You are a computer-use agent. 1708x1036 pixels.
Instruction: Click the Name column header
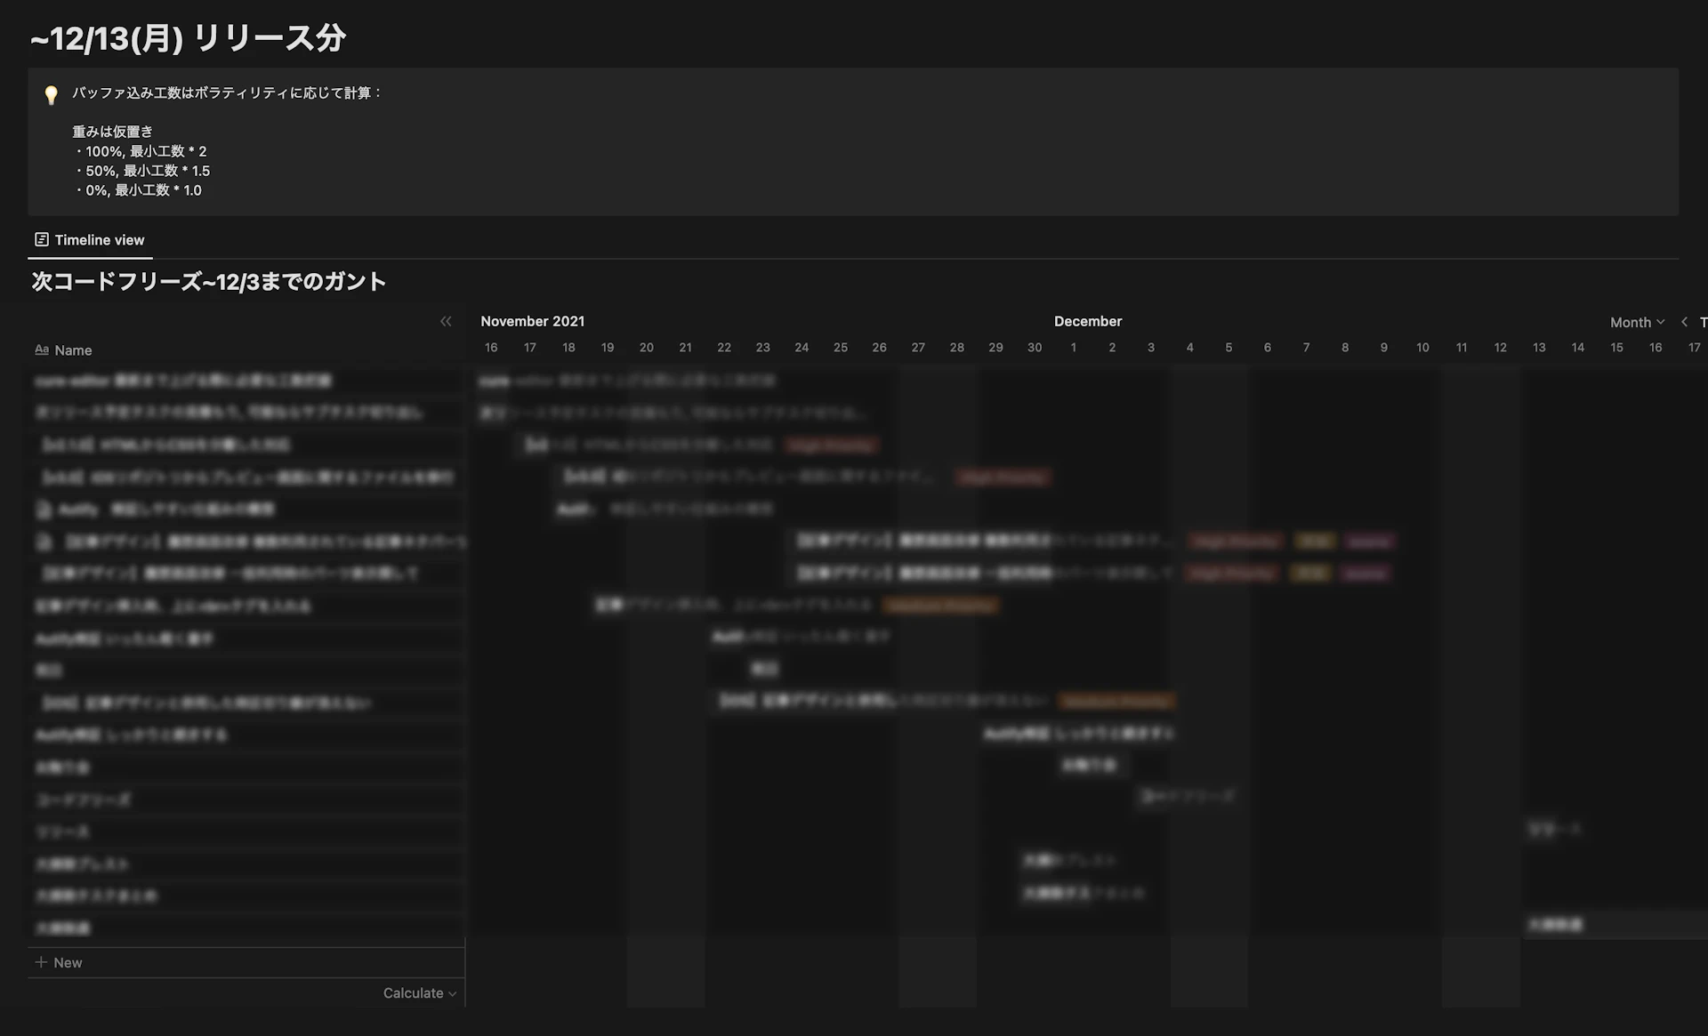point(73,350)
